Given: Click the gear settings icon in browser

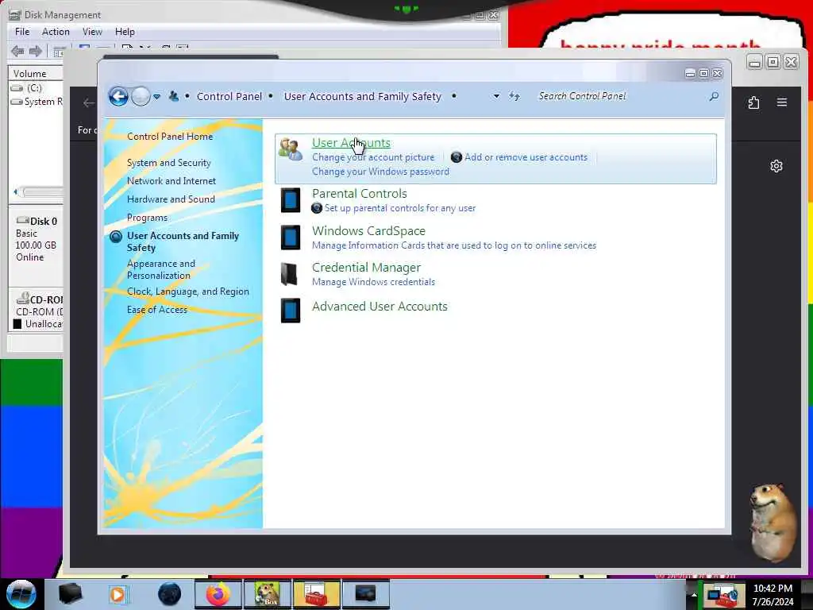Looking at the screenshot, I should point(776,166).
